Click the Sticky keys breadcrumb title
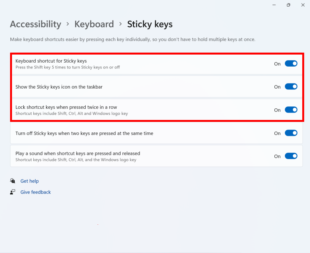 click(x=150, y=24)
